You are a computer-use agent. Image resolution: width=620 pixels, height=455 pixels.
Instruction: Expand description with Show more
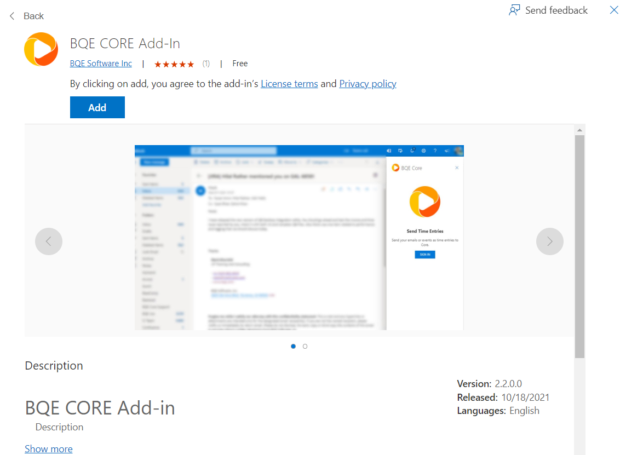(49, 448)
